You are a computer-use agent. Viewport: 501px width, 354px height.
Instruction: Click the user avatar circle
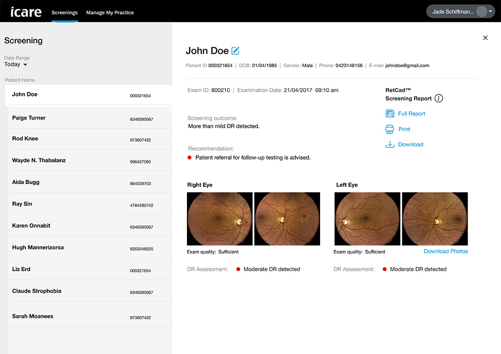(x=481, y=12)
